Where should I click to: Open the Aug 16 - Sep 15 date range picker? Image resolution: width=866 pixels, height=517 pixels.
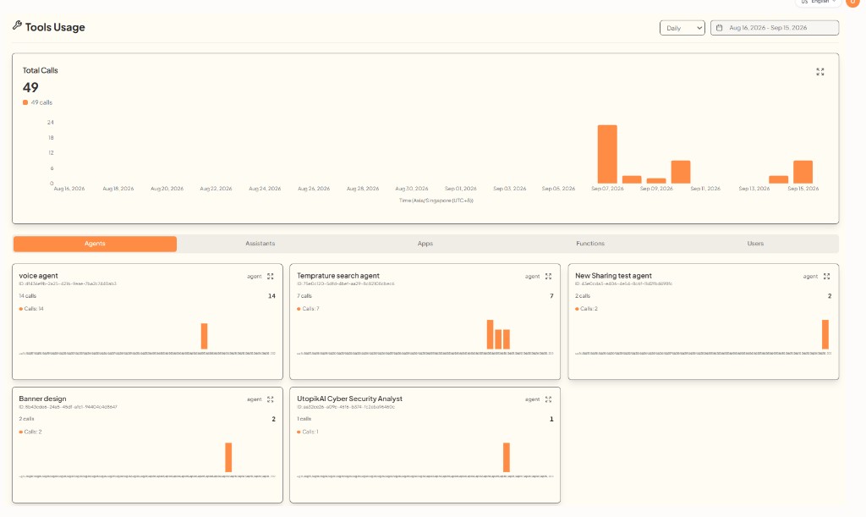pos(775,28)
